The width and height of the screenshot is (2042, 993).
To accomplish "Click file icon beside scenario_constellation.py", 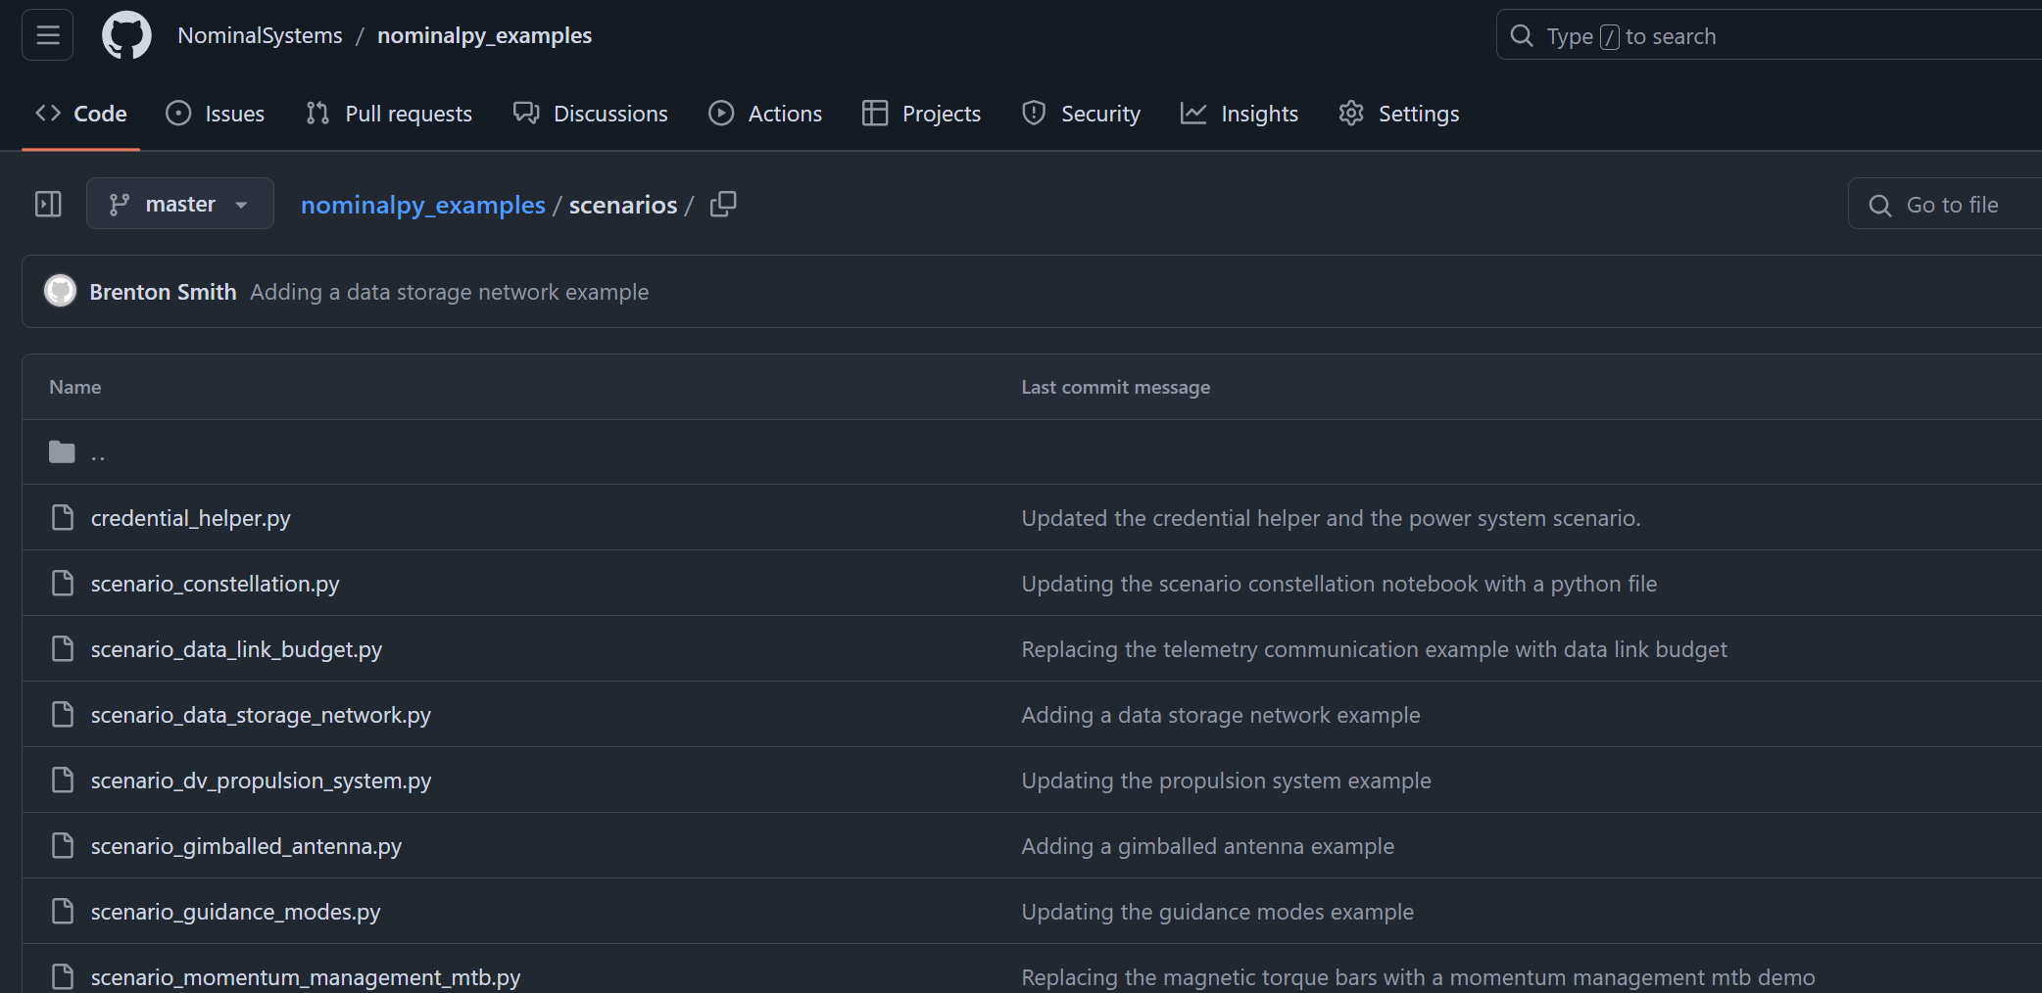I will click(63, 583).
